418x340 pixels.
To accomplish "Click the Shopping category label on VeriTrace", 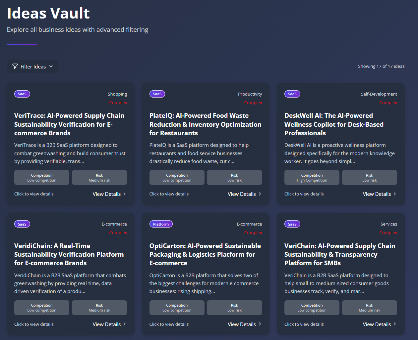I will point(117,94).
